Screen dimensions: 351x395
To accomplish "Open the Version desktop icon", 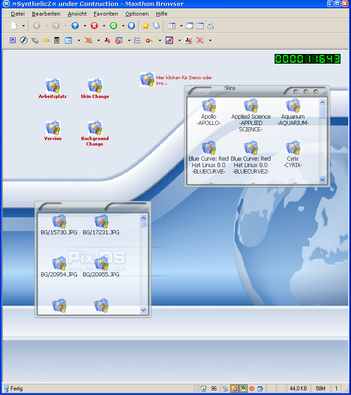I will pos(53,131).
